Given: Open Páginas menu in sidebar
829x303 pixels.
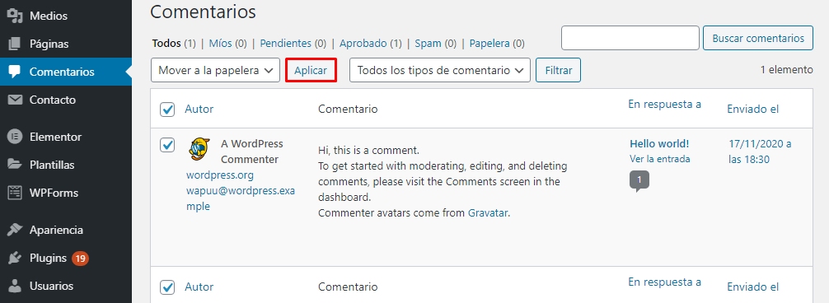Looking at the screenshot, I should (66, 44).
